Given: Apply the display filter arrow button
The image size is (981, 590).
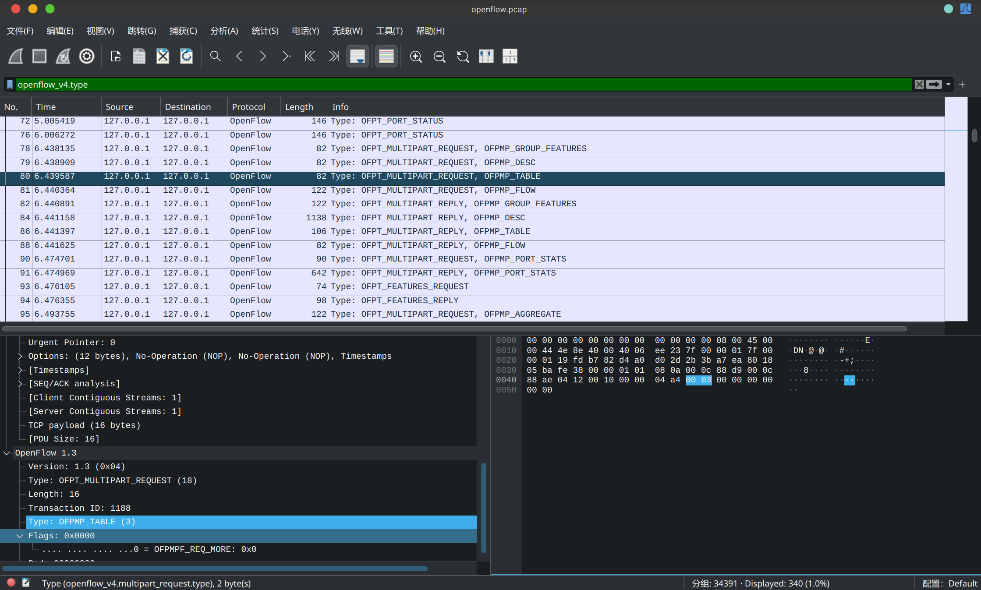Looking at the screenshot, I should click(x=934, y=85).
